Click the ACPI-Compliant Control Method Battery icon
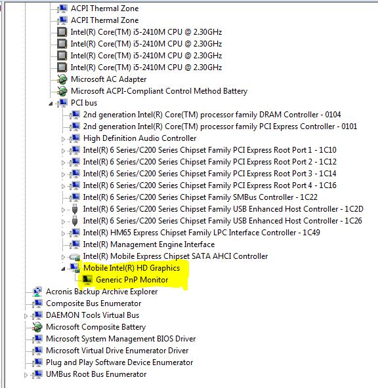This screenshot has width=378, height=388. pyautogui.click(x=62, y=91)
